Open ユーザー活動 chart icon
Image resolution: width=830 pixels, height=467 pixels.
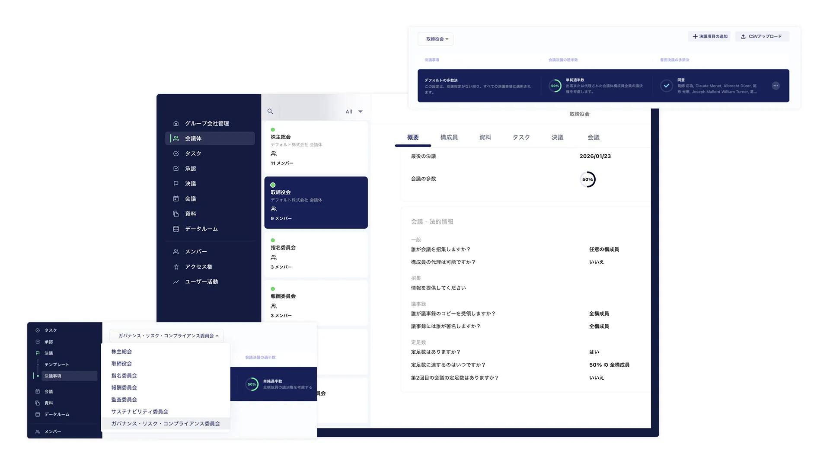(176, 282)
